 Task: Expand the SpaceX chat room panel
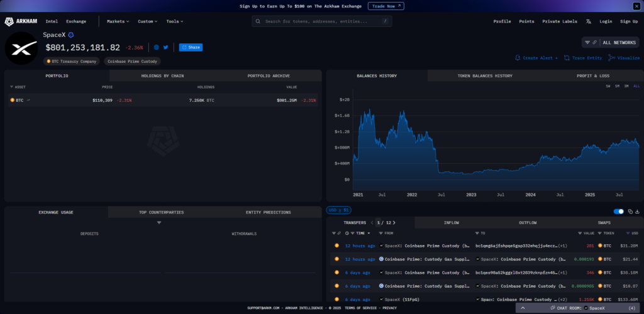(523, 308)
